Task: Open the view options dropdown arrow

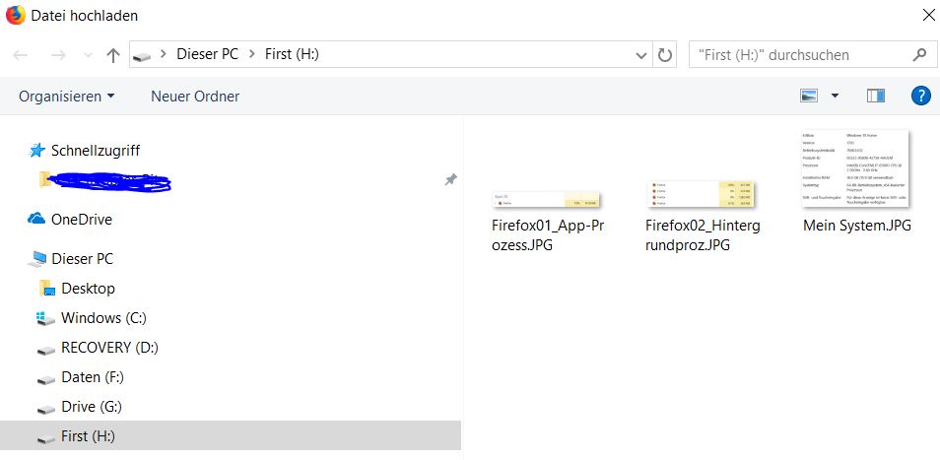Action: [836, 96]
